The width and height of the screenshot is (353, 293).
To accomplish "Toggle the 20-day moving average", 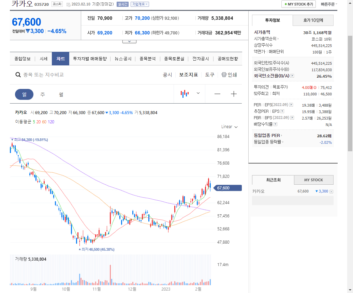I will pos(39,122).
